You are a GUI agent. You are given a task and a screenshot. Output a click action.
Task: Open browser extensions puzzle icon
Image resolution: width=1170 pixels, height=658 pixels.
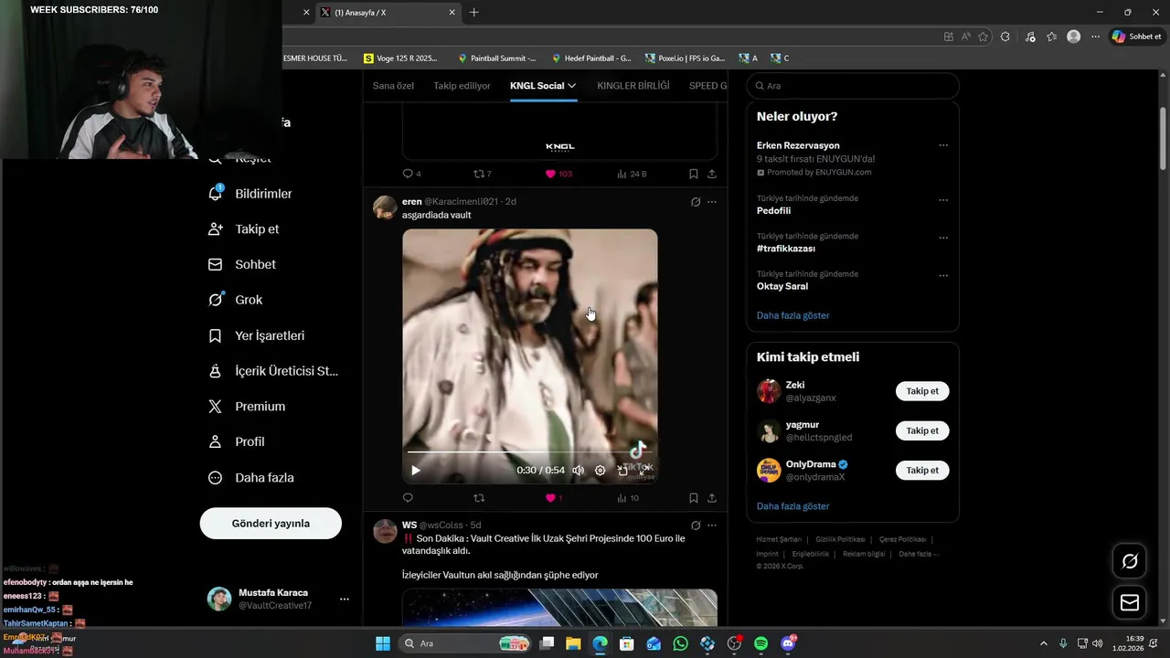(1005, 37)
